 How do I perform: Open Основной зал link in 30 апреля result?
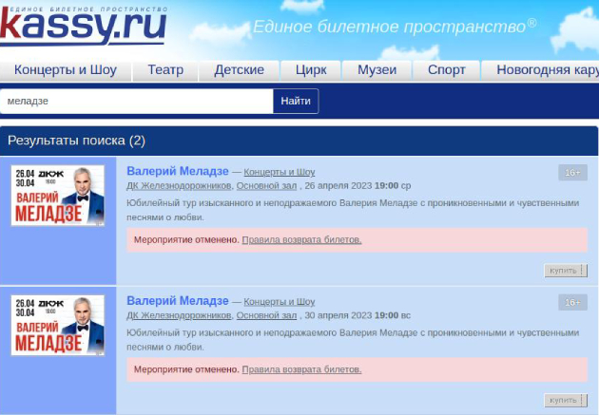point(266,315)
